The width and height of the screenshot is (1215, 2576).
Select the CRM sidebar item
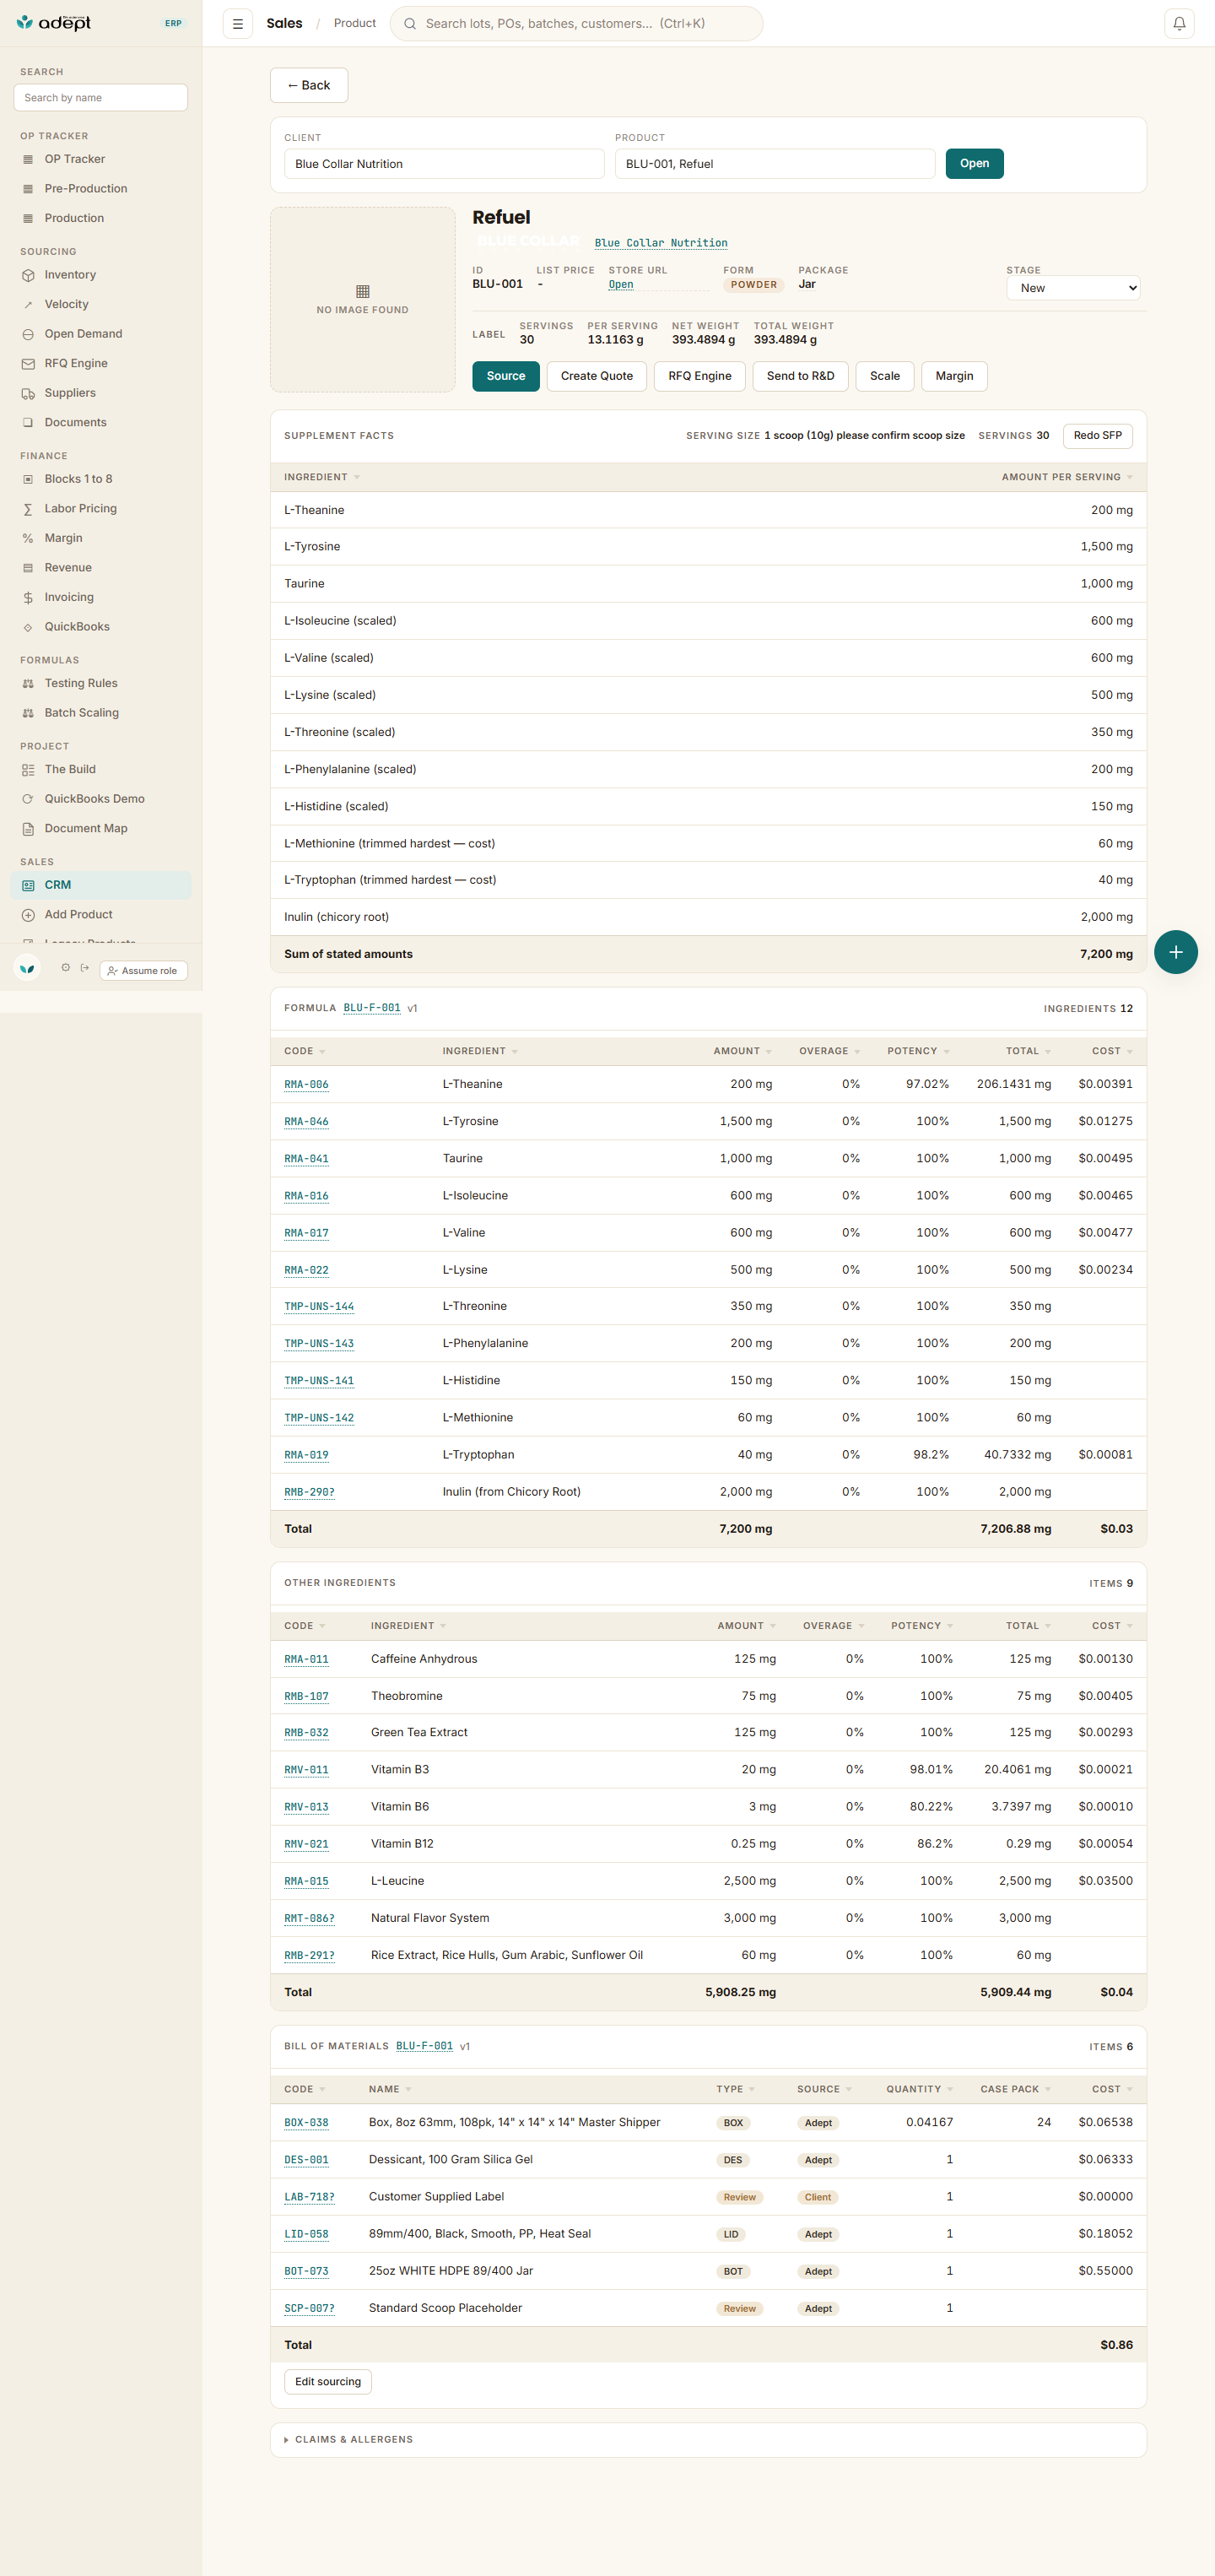click(100, 885)
